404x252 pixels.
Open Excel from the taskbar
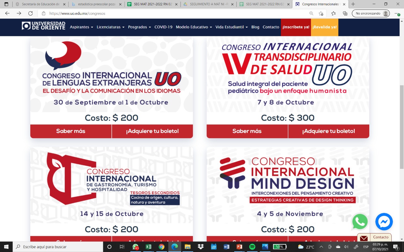(x=148, y=247)
